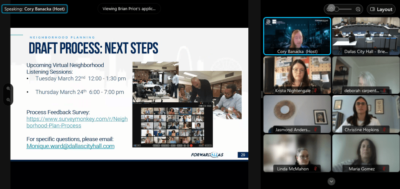
Task: Click the Monique.ward email link
Action: pyautogui.click(x=70, y=146)
